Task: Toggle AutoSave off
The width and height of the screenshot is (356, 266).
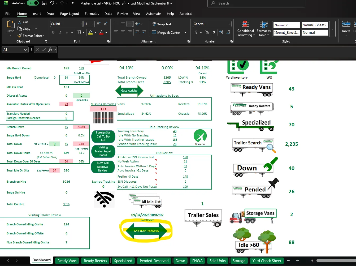Action: (x=33, y=3)
